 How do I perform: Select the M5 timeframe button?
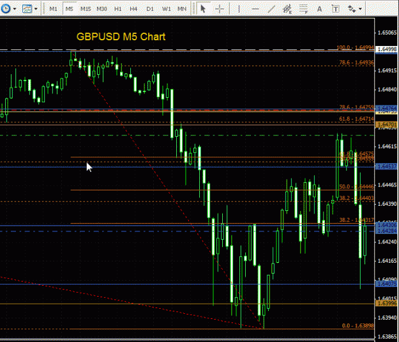69,9
